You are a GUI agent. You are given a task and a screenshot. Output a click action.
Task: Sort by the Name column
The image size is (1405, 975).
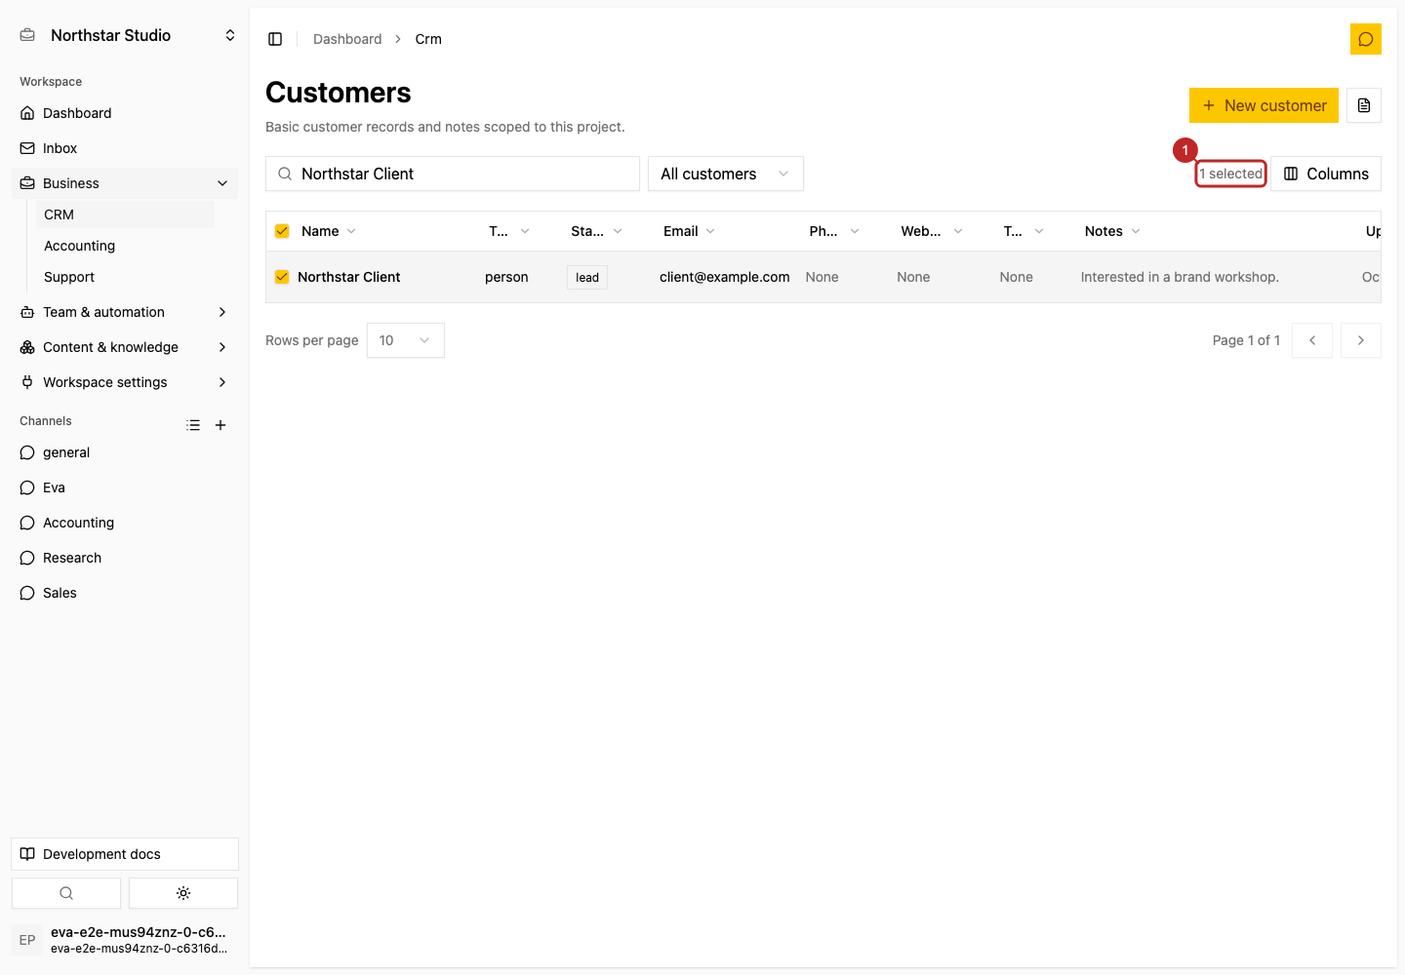pyautogui.click(x=329, y=231)
